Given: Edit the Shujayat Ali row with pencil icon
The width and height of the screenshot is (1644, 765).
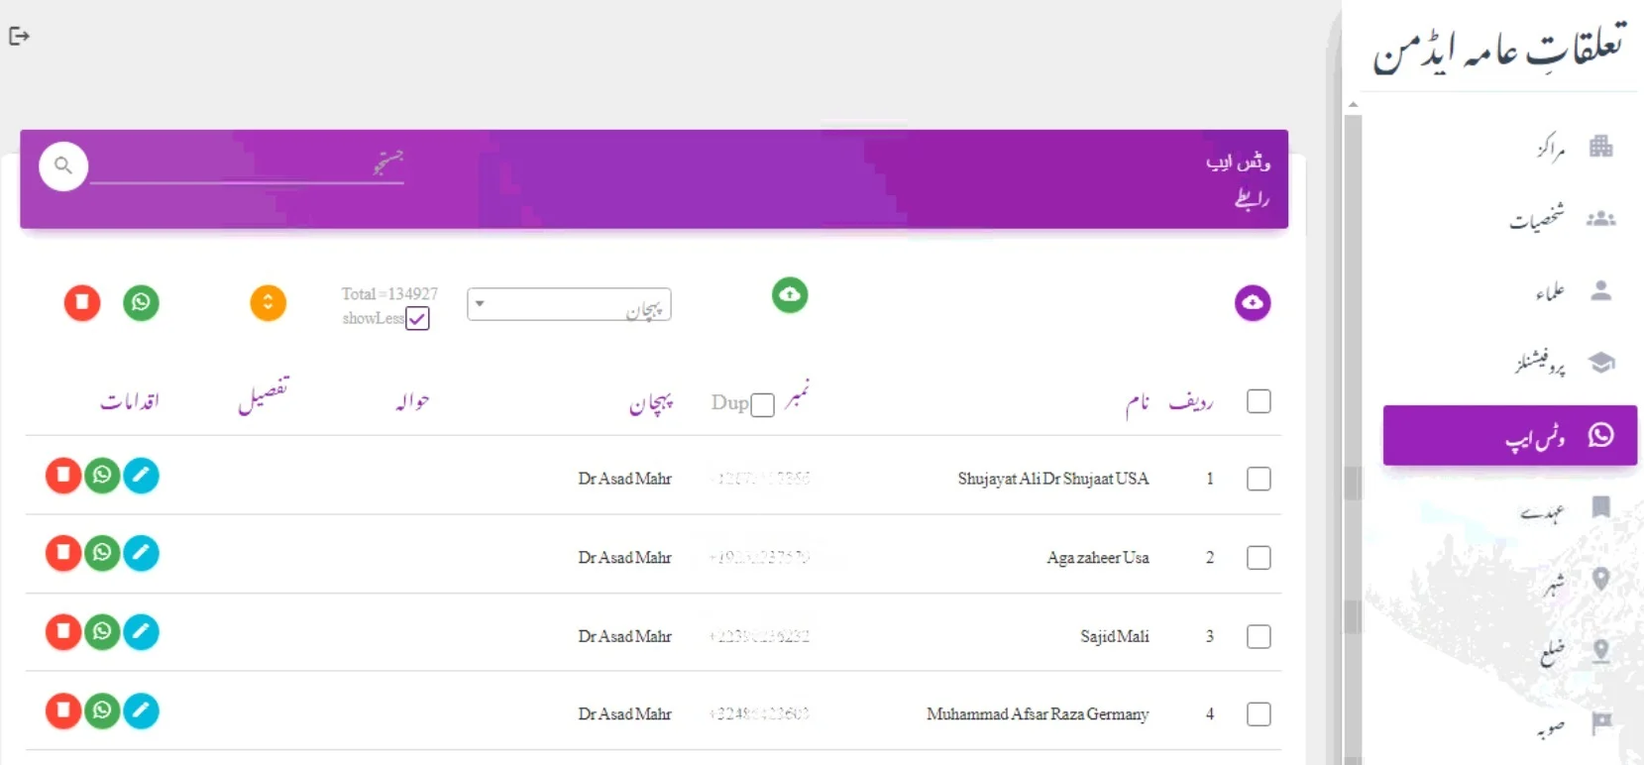Looking at the screenshot, I should [x=141, y=476].
